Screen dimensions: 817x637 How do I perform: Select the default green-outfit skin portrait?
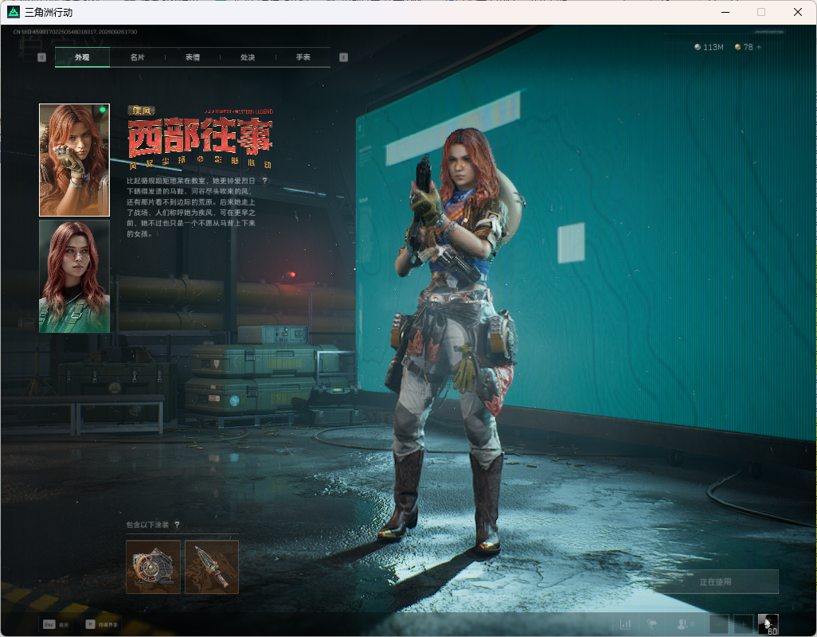[75, 276]
